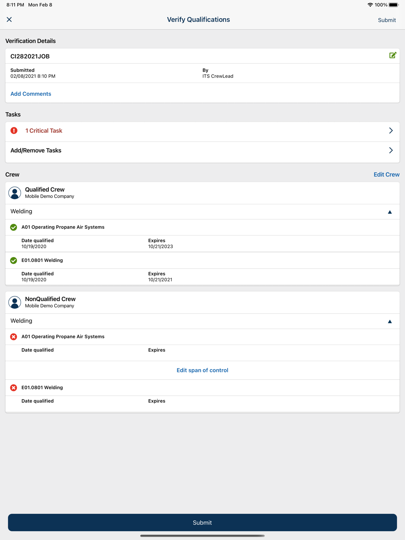Collapse Welding section under NonQualified Crew

pyautogui.click(x=390, y=321)
